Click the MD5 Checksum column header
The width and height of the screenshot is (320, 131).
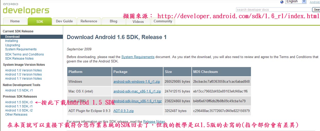click(221, 72)
